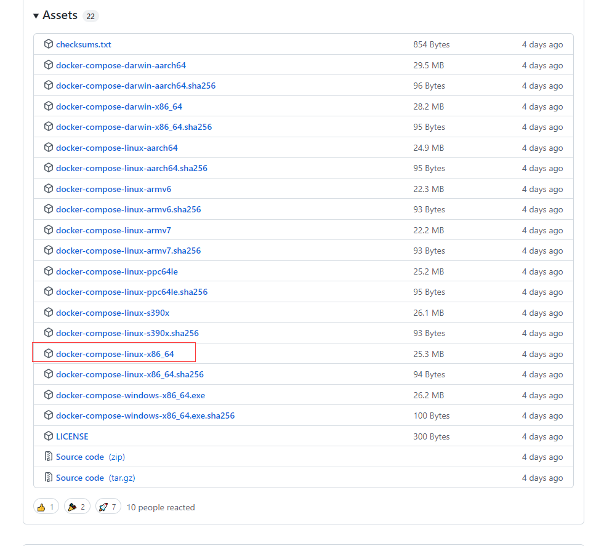
Task: Click package icon for docker-compose-linux-ppc64le
Action: click(48, 271)
